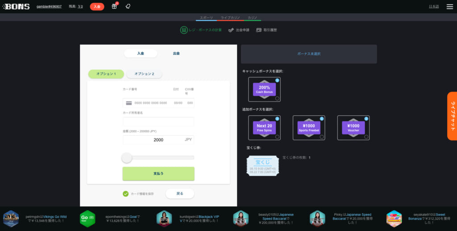Open the gift box rewards icon
457x231 pixels.
[x=114, y=6]
